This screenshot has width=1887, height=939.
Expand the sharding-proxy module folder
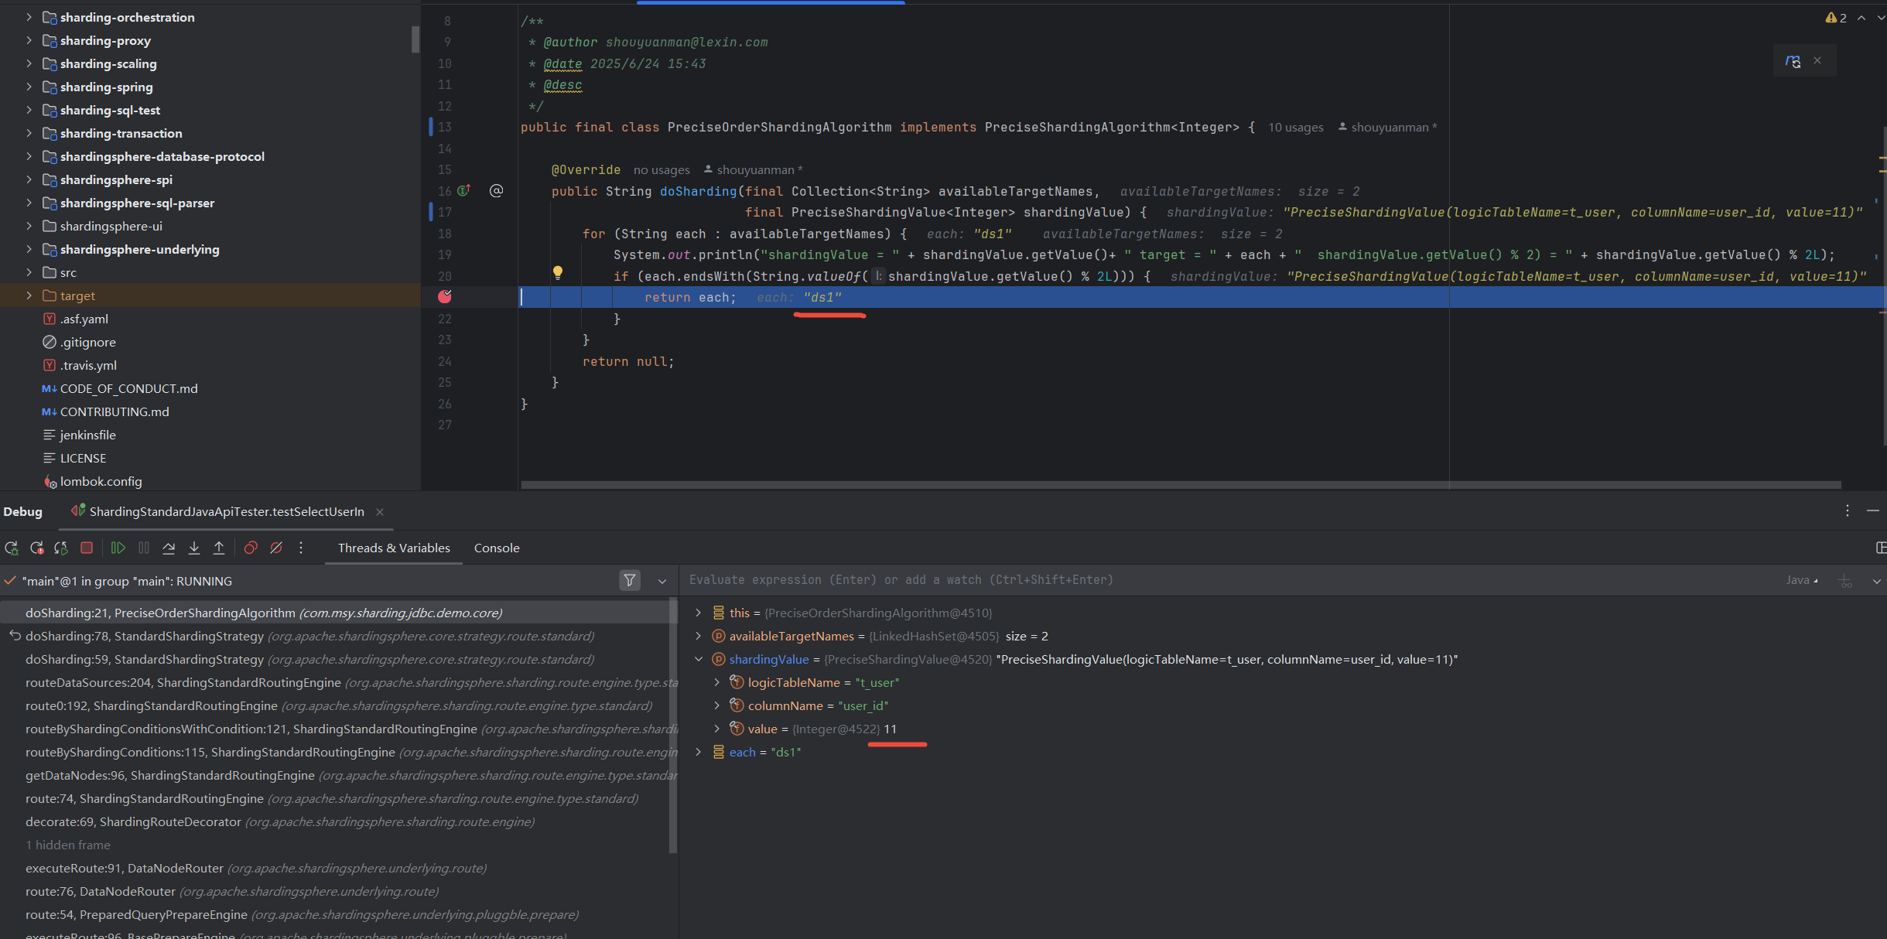[x=29, y=40]
